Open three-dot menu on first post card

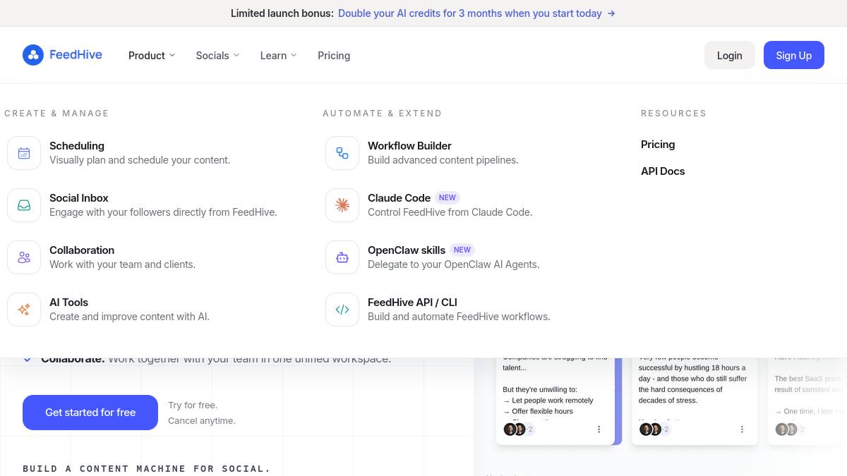599,429
